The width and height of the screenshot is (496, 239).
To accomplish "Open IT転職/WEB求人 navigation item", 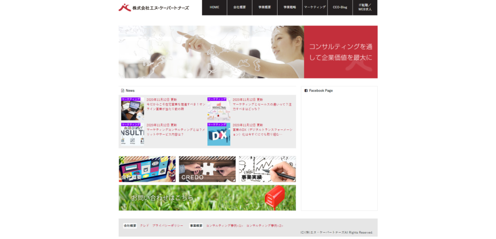I will click(365, 8).
